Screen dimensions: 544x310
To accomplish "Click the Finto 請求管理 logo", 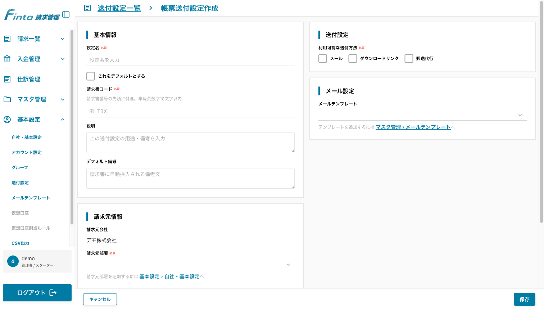I will point(32,15).
